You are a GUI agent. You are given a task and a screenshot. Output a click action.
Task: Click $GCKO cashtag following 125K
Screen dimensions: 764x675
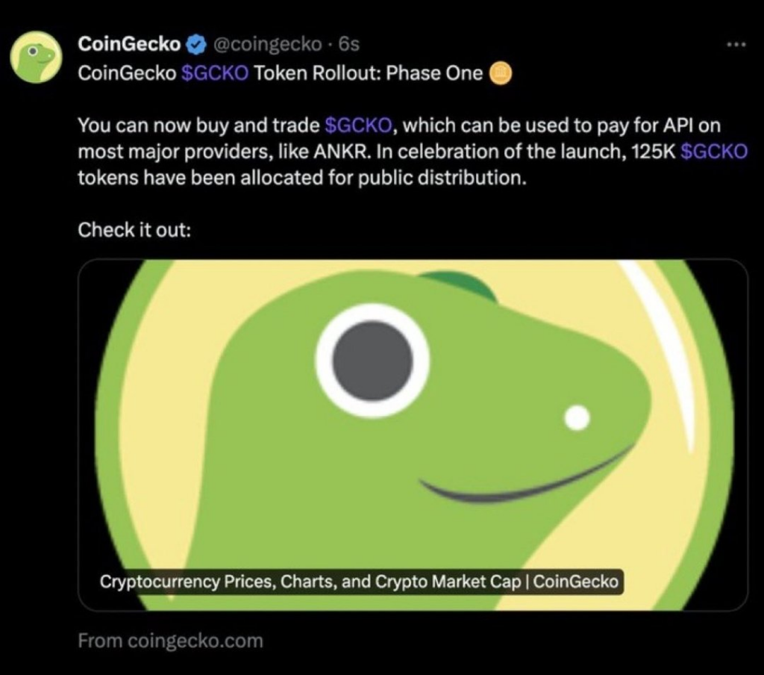tap(714, 152)
